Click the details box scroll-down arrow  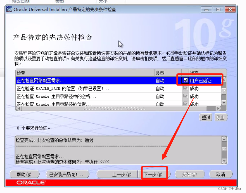click(x=224, y=161)
